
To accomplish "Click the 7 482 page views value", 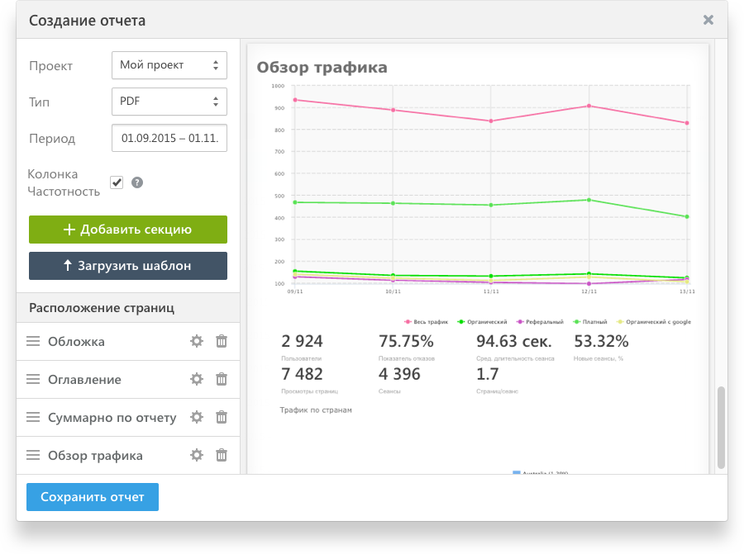I will [302, 374].
